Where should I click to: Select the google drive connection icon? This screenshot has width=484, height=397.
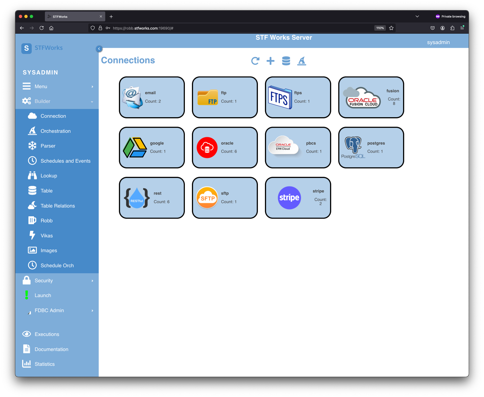[x=135, y=147]
